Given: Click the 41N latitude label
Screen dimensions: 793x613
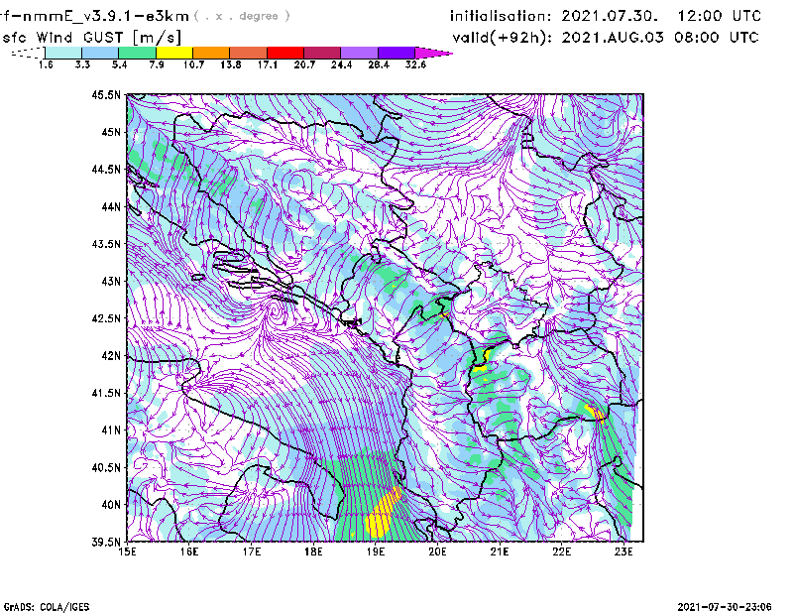Looking at the screenshot, I should (x=111, y=430).
